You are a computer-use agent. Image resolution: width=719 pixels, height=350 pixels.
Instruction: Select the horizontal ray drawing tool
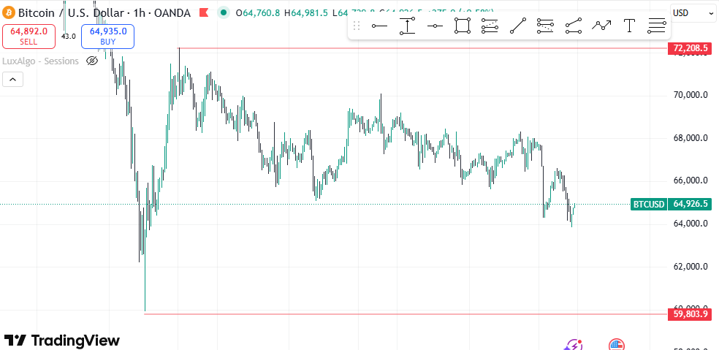point(380,26)
